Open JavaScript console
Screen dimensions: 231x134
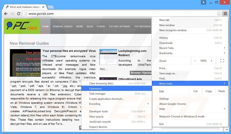click(117, 122)
